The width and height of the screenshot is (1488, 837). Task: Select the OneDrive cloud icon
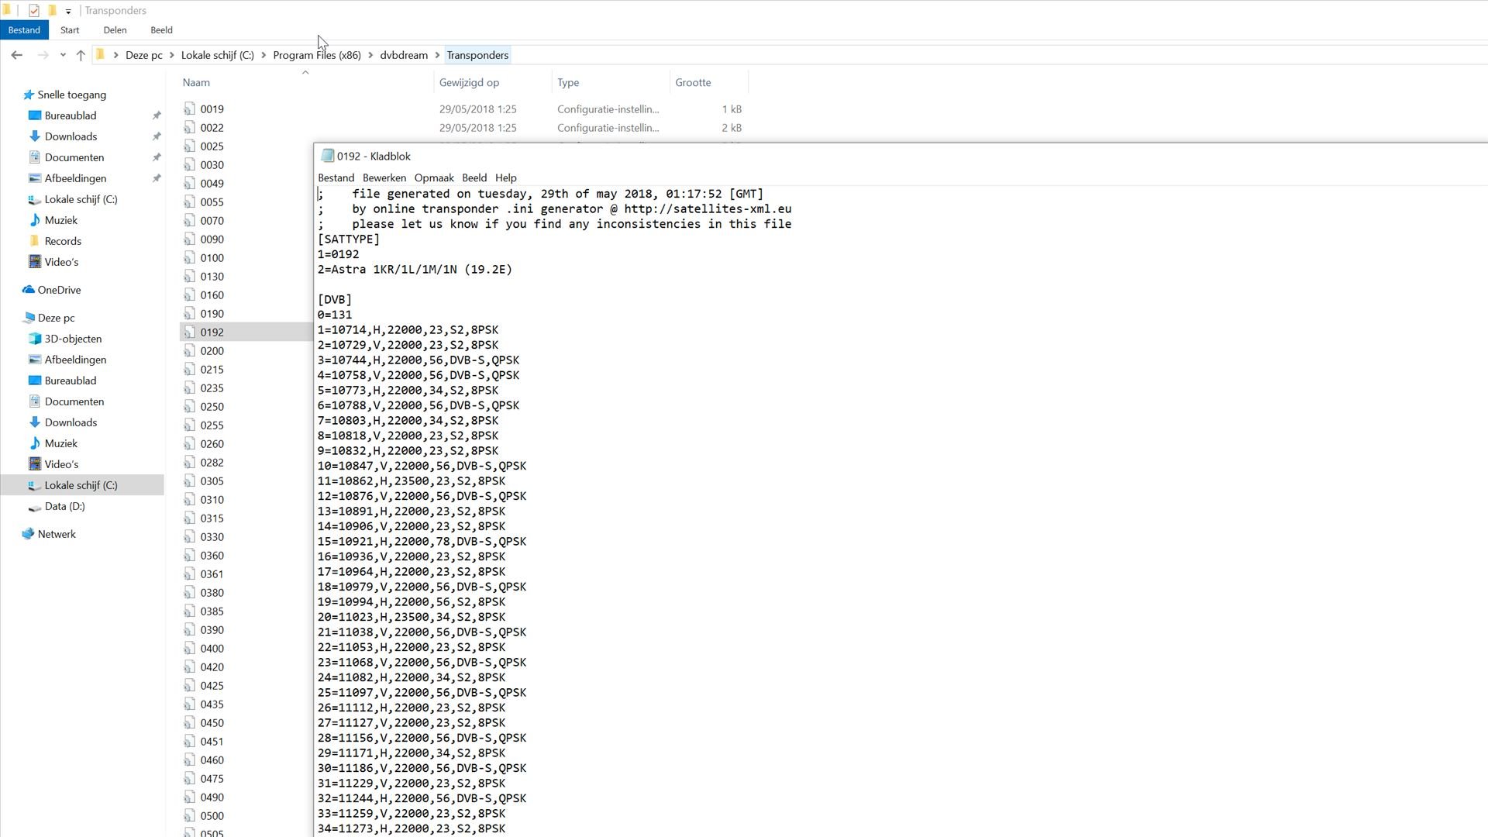click(29, 290)
